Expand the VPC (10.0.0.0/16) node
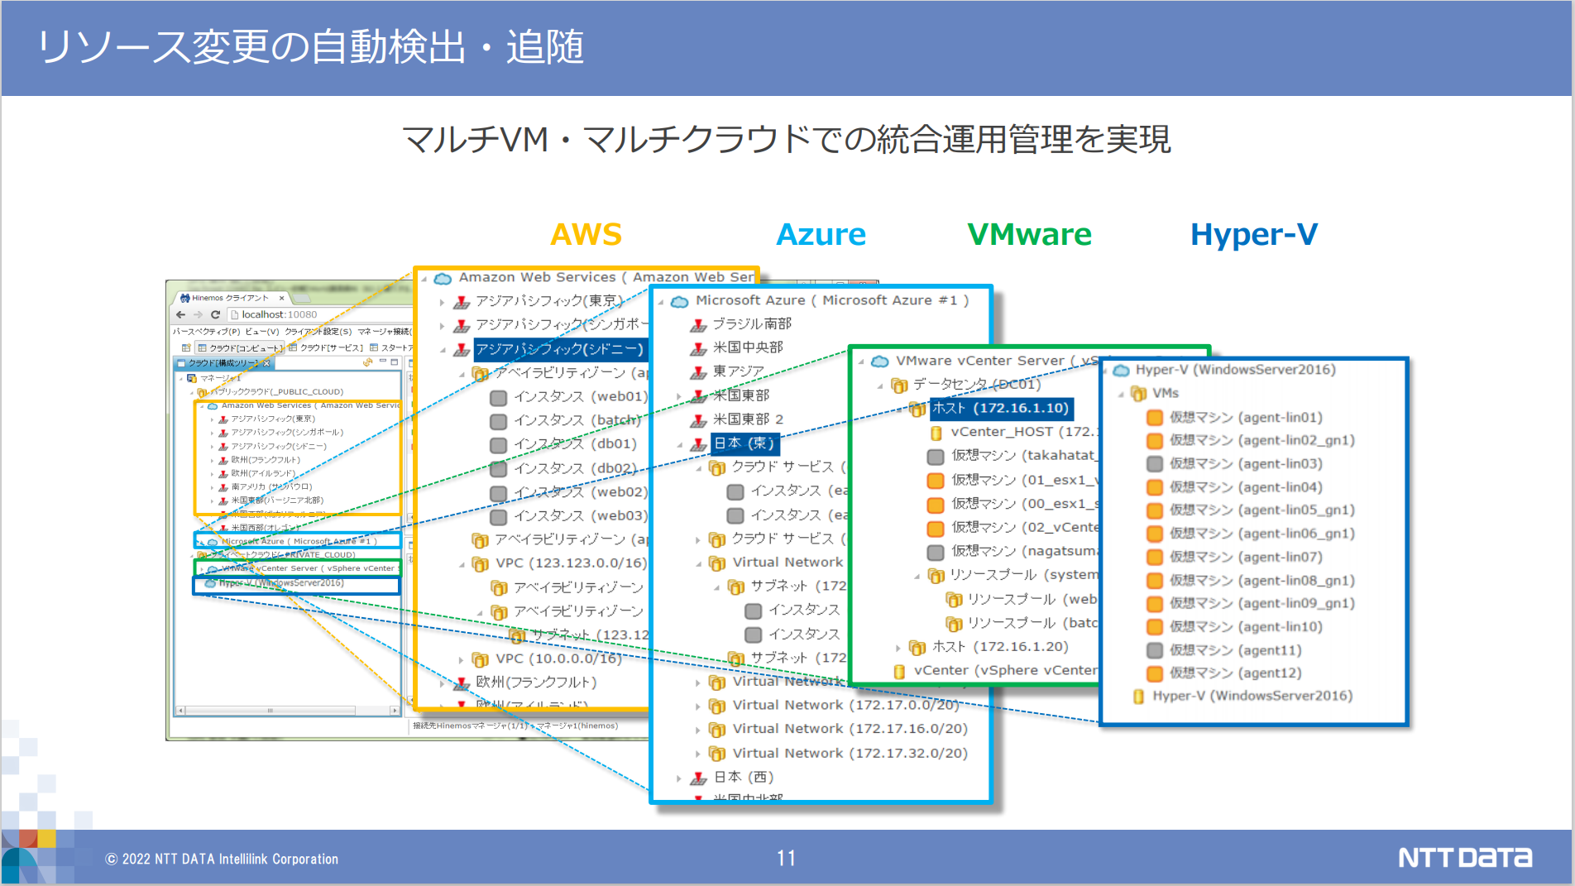Image resolution: width=1575 pixels, height=886 pixels. [462, 659]
